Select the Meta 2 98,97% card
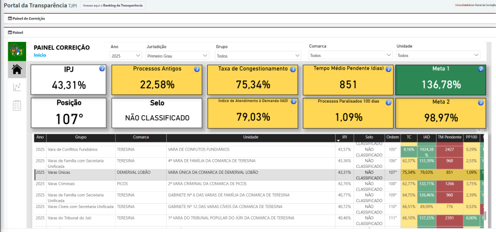Image resolution: width=496 pixels, height=232 pixels. pyautogui.click(x=440, y=113)
